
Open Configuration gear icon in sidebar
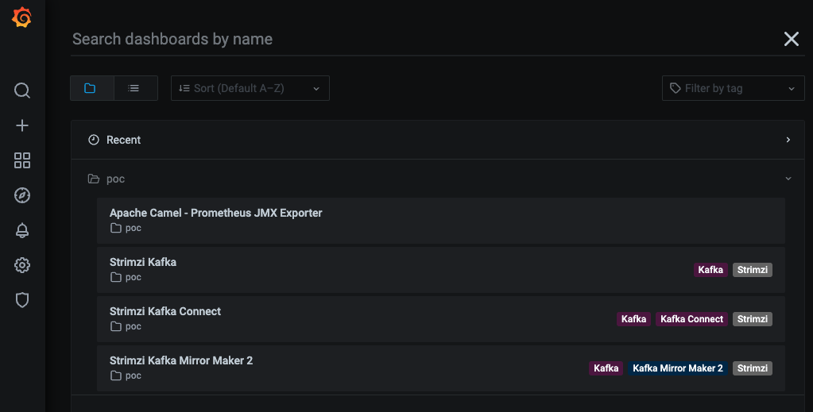pos(21,265)
